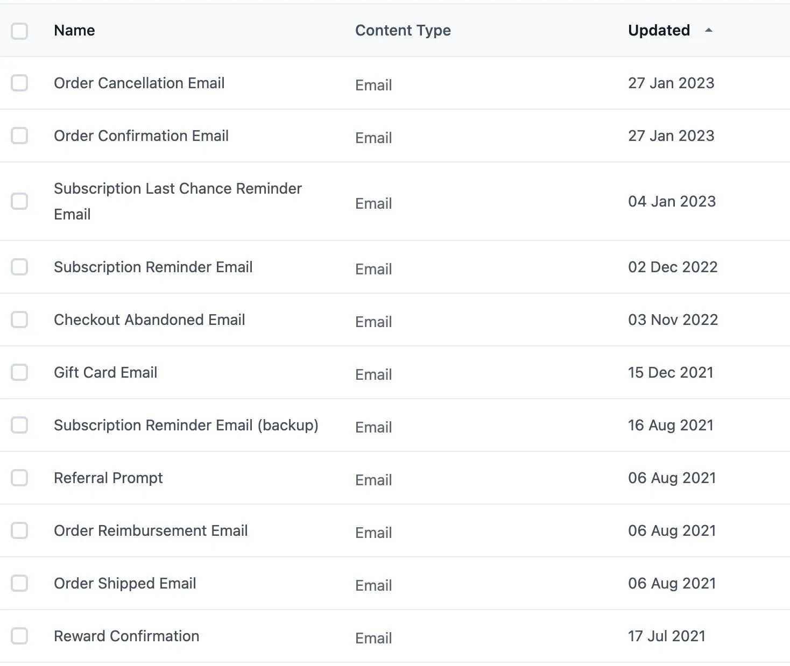Tick the Order Shipped Email checkbox

click(19, 583)
